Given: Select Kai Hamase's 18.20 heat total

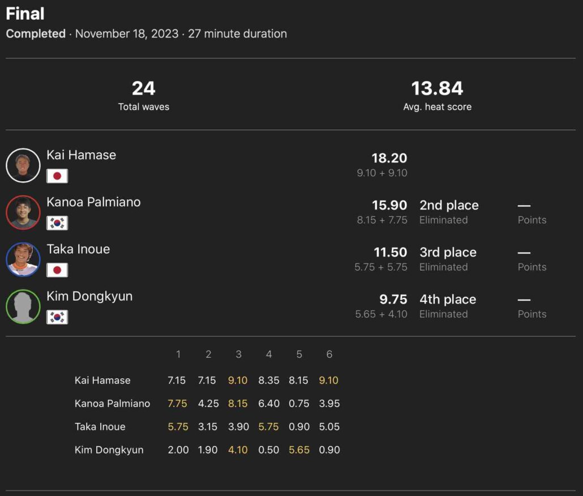Looking at the screenshot, I should 389,159.
